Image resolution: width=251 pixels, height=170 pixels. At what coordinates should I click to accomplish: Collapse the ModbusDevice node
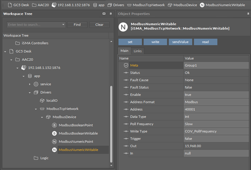(42, 117)
